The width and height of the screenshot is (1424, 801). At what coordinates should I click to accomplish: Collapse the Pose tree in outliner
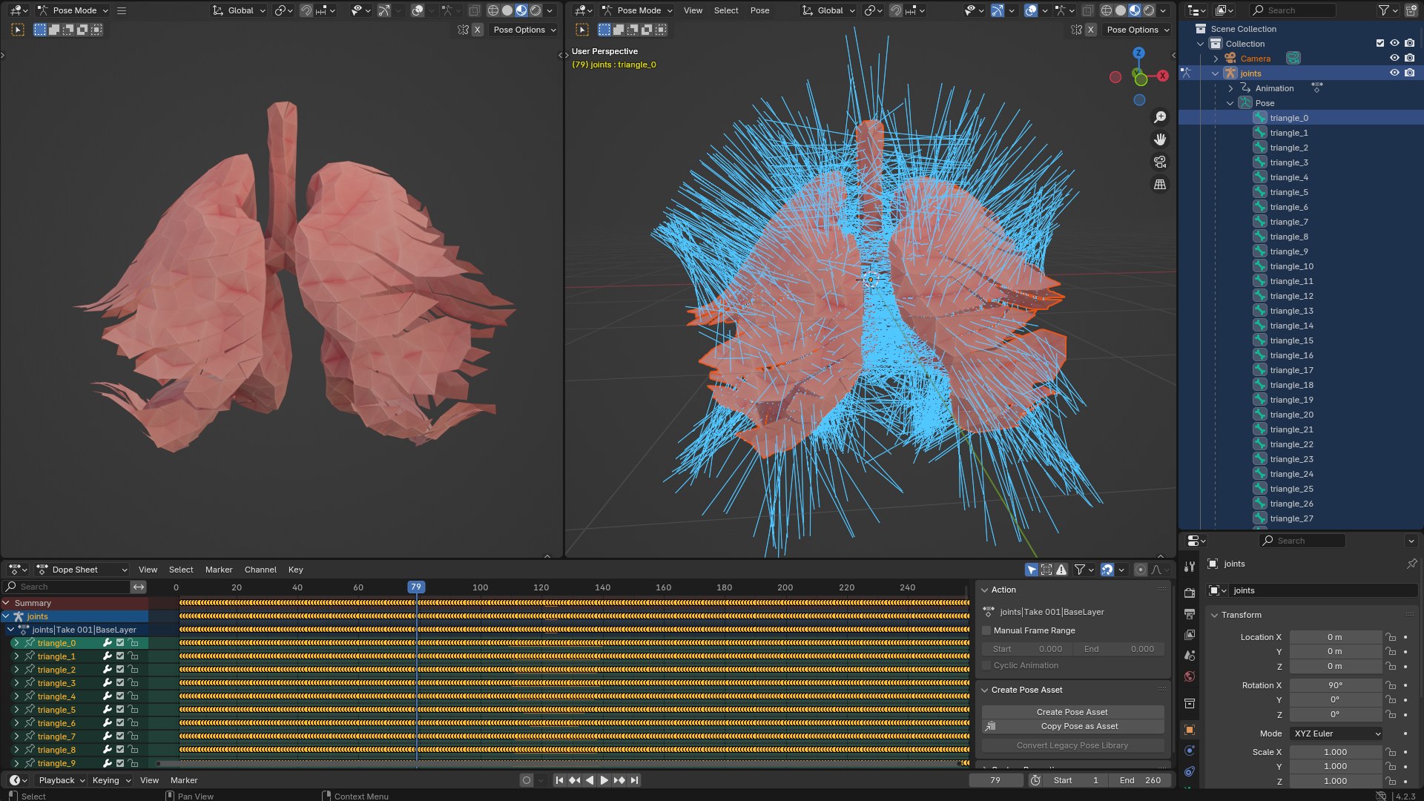[1230, 103]
